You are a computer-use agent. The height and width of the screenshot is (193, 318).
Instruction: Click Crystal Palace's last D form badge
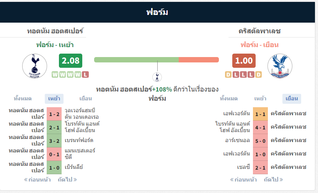pos(258,75)
